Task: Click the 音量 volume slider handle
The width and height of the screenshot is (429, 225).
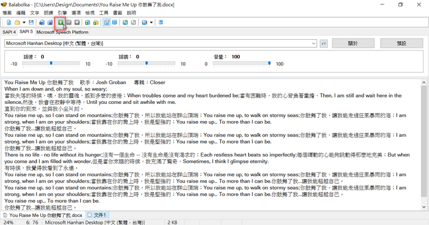Action: [x=269, y=63]
